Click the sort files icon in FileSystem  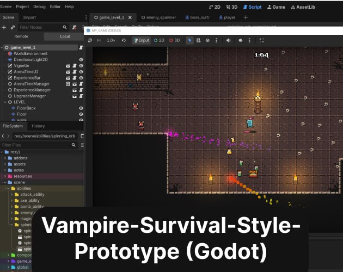(x=82, y=145)
